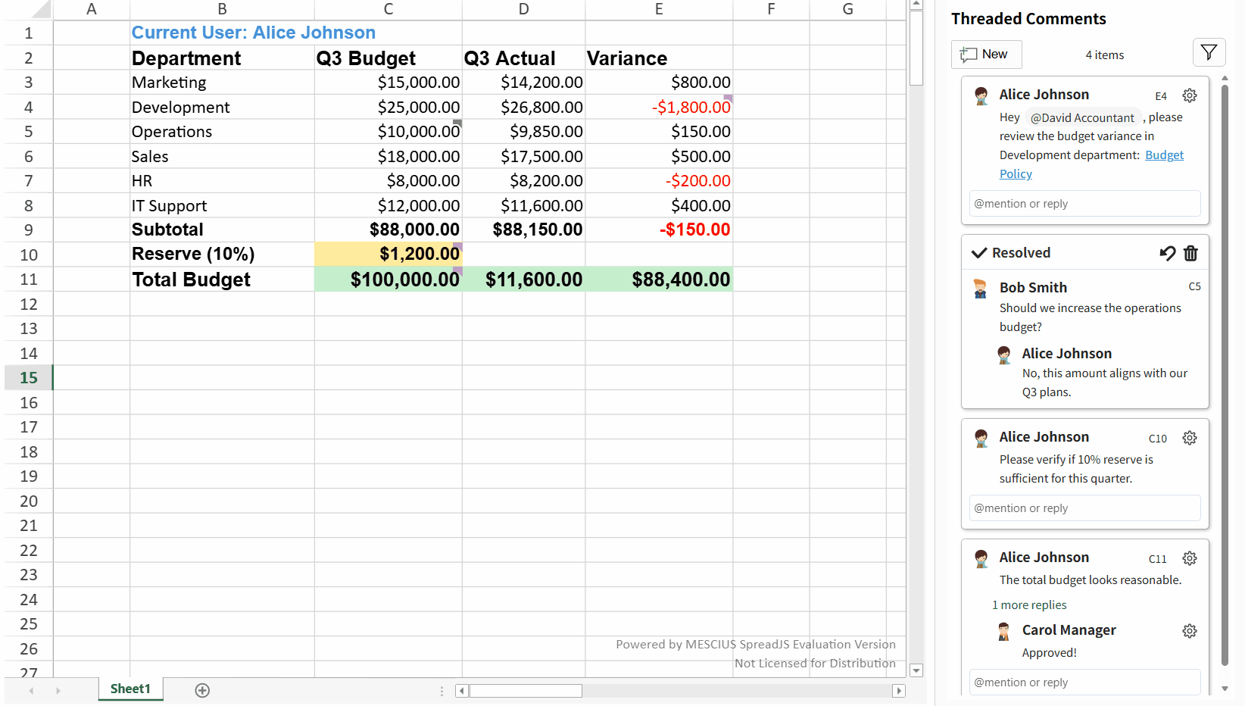The height and width of the screenshot is (706, 1245).
Task: Click the horizontal scrollbar right arrow
Action: coord(899,691)
